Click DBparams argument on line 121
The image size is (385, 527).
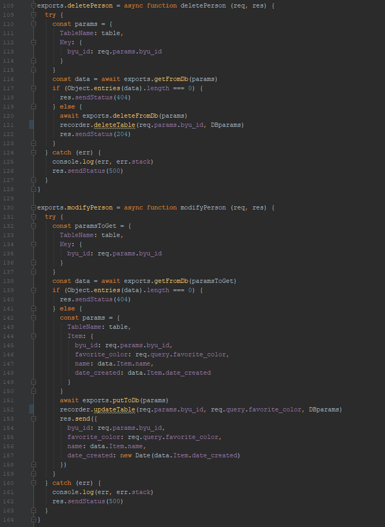[x=225, y=125]
